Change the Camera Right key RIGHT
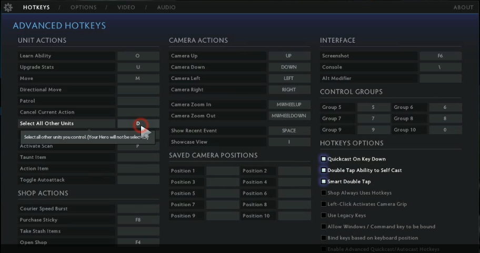480x253 pixels. point(289,89)
